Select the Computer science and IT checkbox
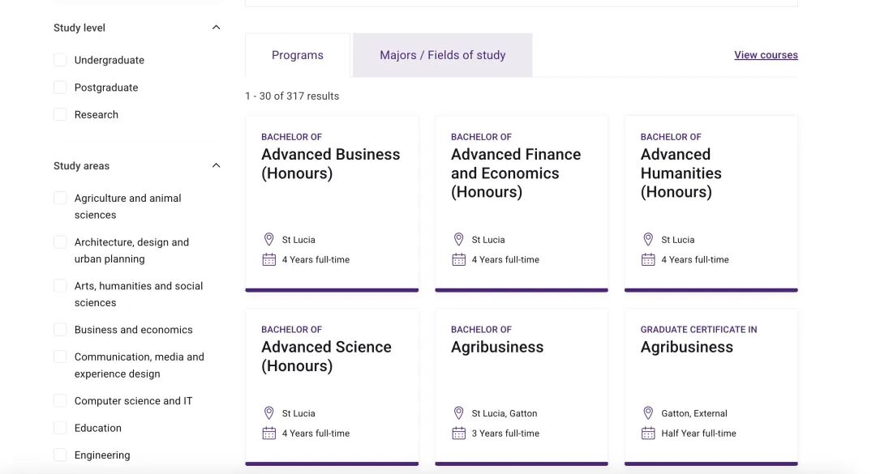Image resolution: width=876 pixels, height=474 pixels. [x=60, y=401]
